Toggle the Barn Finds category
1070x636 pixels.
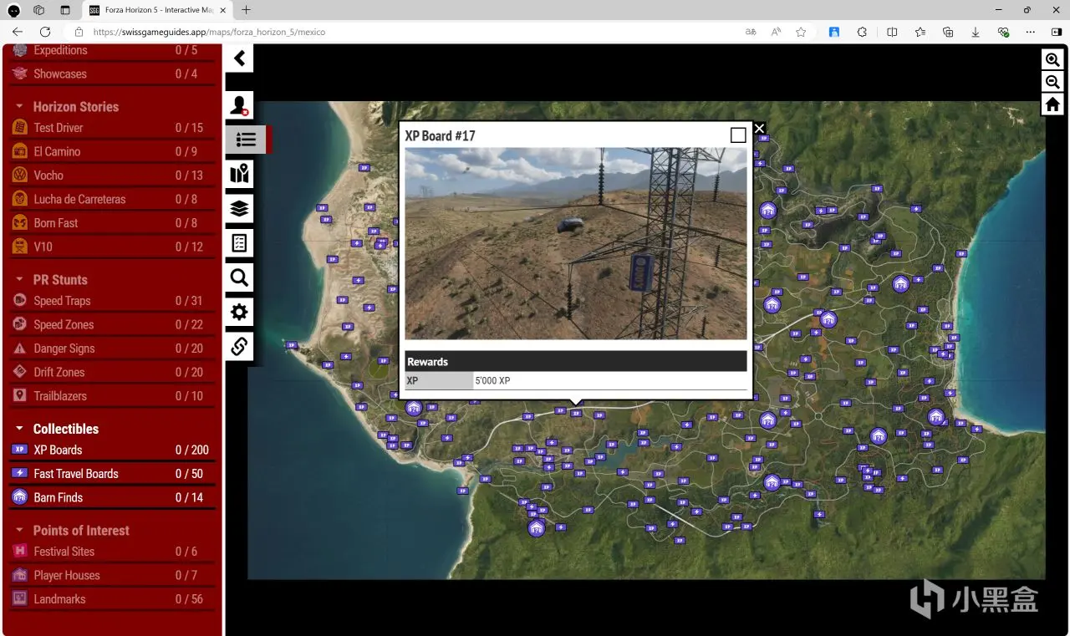pyautogui.click(x=113, y=497)
